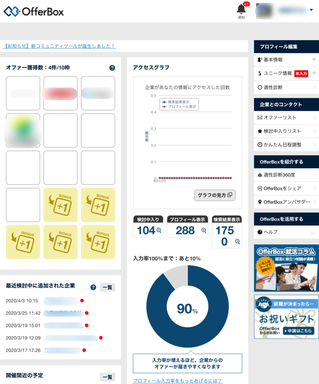
Task: Expand the plus icon next to ユニーク情報
Action: pos(314,73)
